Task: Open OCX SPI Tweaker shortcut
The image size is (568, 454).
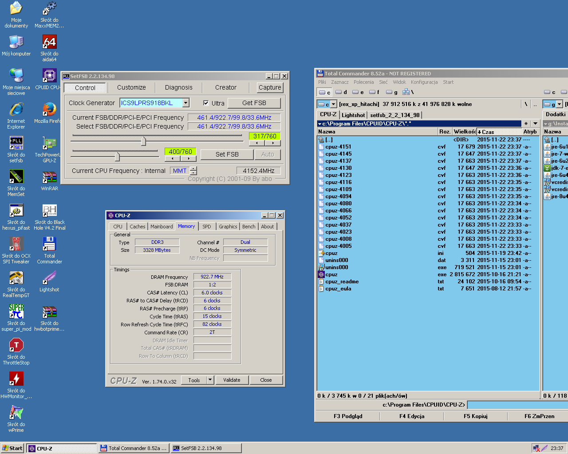Action: coord(16,250)
